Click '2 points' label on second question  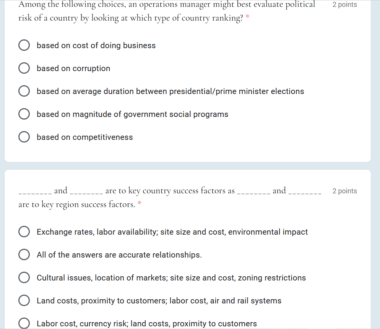point(344,191)
